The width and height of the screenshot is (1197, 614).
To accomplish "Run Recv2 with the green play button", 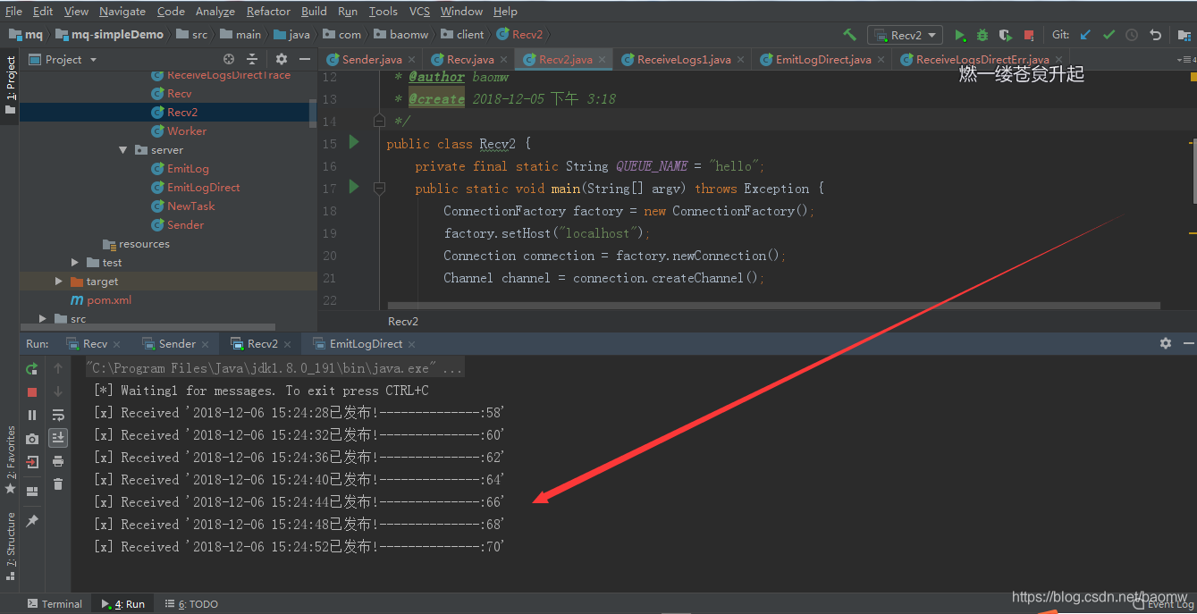I will (959, 35).
